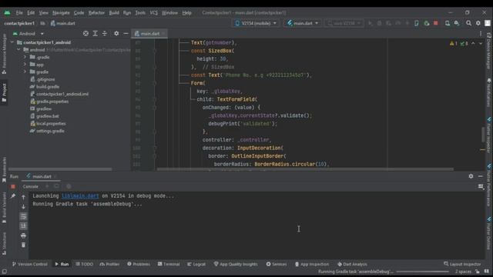Click the print icon in Run console
493x277 pixels.
click(x=23, y=235)
